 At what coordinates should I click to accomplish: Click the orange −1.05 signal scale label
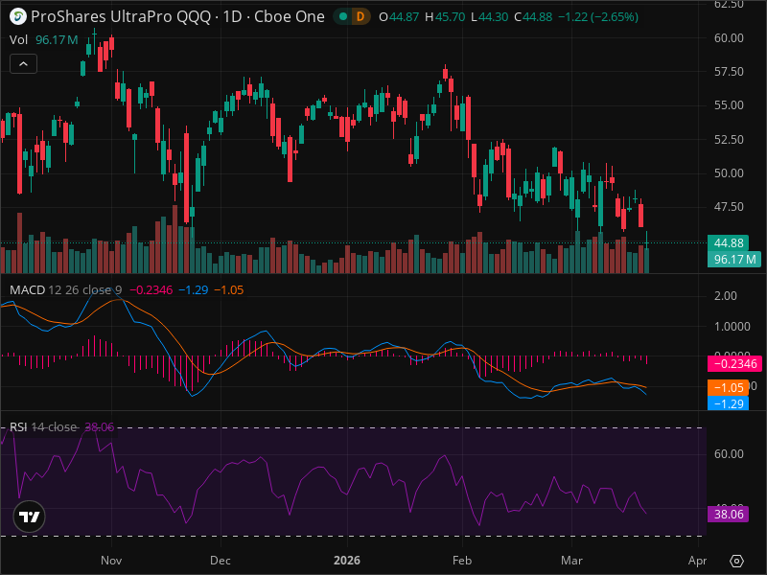[x=729, y=388]
